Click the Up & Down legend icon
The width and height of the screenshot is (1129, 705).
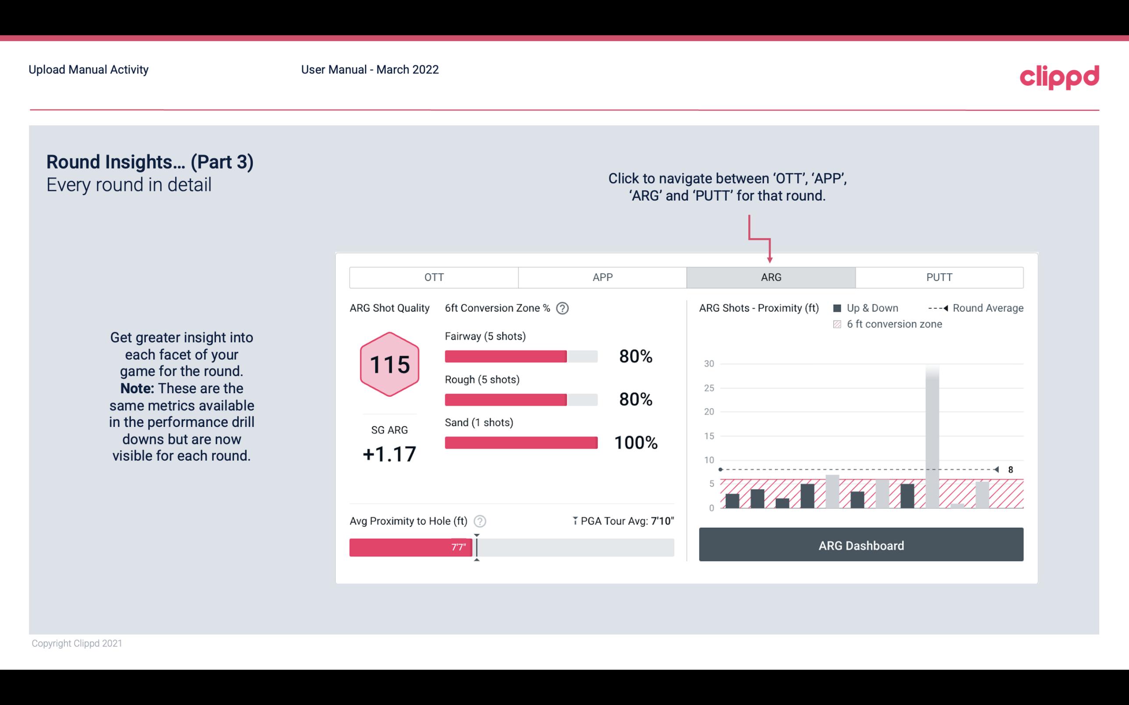pyautogui.click(x=838, y=308)
